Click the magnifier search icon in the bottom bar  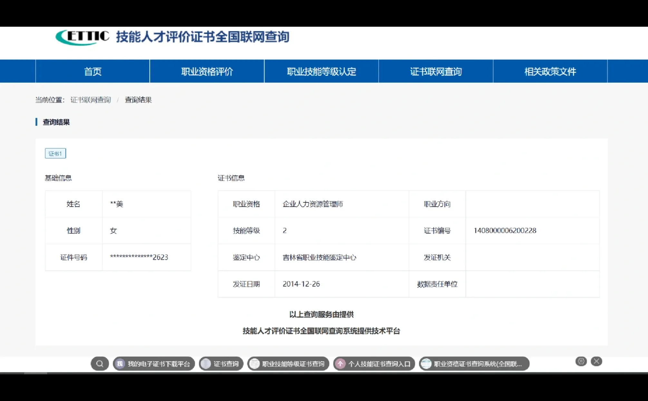[100, 364]
